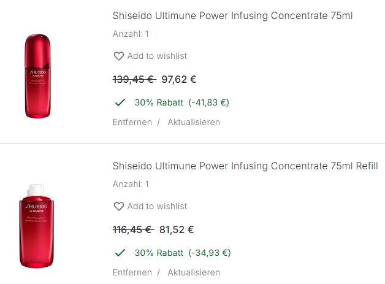Select the discounted price 81,52 €
The height and width of the screenshot is (284, 385).
[177, 230]
